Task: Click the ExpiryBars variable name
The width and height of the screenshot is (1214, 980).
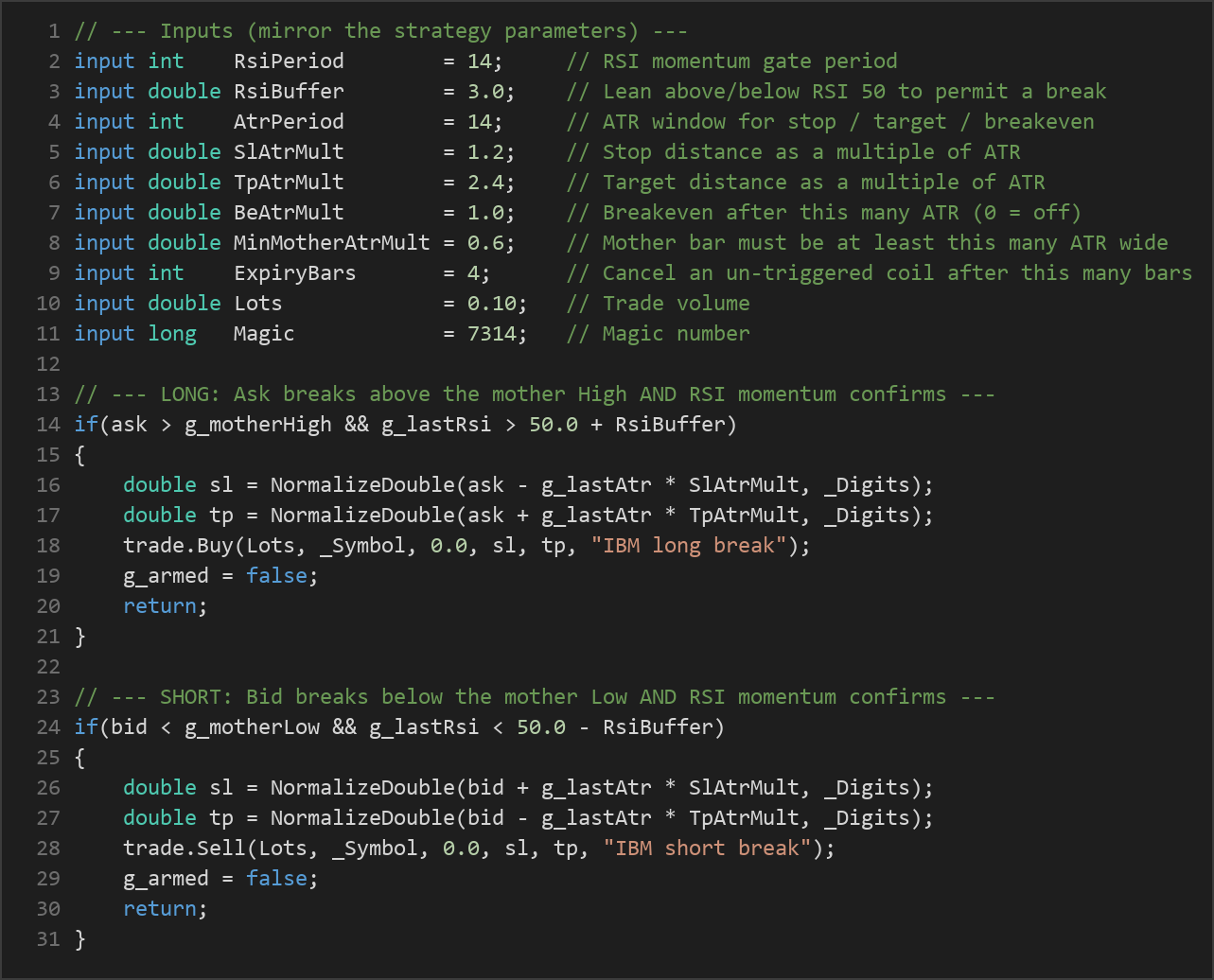Action: [x=295, y=273]
